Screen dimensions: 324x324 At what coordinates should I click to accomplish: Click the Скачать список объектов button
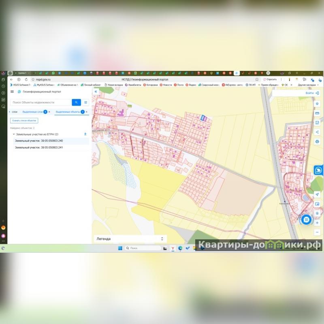coord(24,121)
